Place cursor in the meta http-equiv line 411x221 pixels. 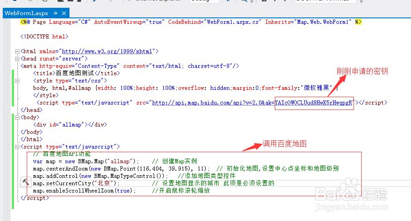(x=130, y=66)
